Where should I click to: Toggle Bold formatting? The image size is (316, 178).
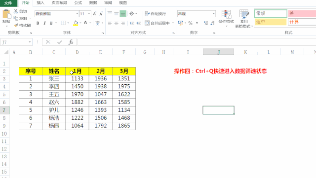[x=38, y=23]
